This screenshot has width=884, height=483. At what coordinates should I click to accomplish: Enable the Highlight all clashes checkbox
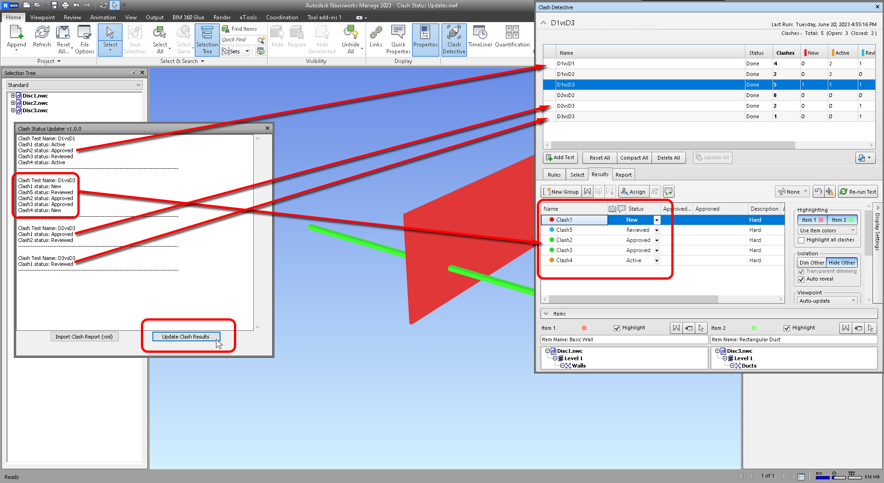click(801, 240)
